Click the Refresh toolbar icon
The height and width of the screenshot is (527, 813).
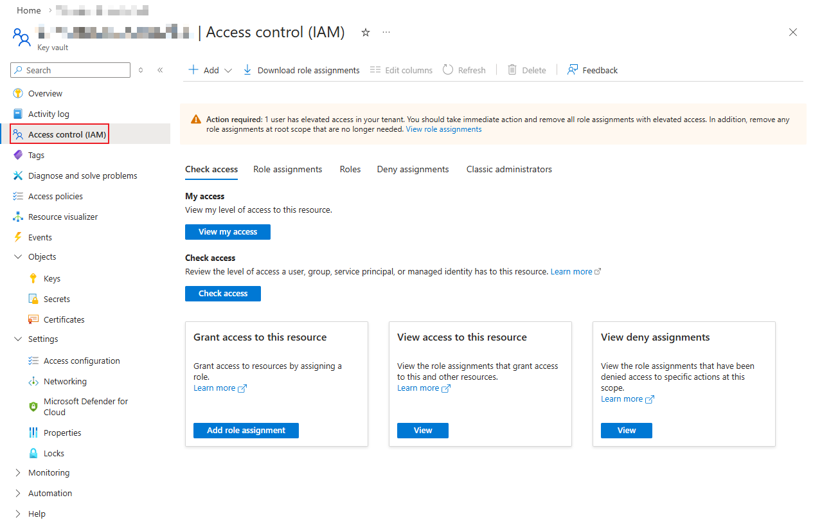[x=448, y=70]
